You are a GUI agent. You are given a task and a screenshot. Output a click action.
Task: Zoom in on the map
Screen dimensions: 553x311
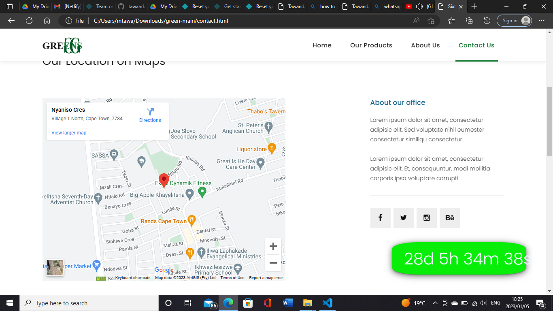273,246
